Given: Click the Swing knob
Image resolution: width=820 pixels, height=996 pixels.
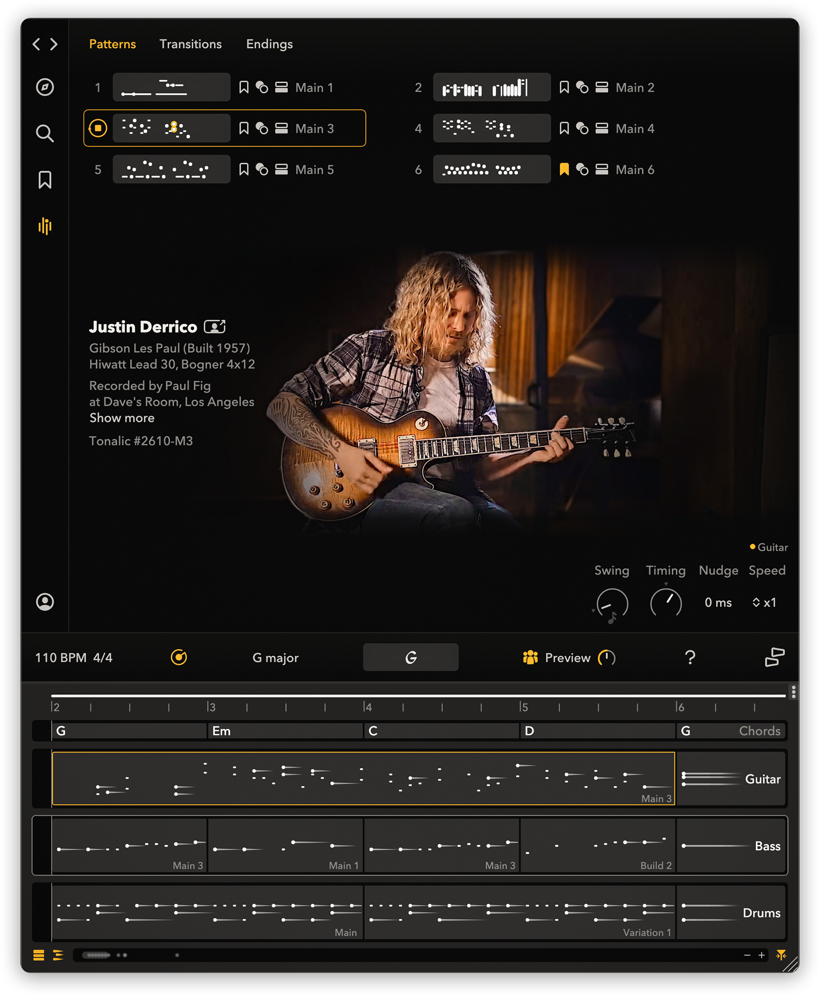Looking at the screenshot, I should click(x=612, y=604).
